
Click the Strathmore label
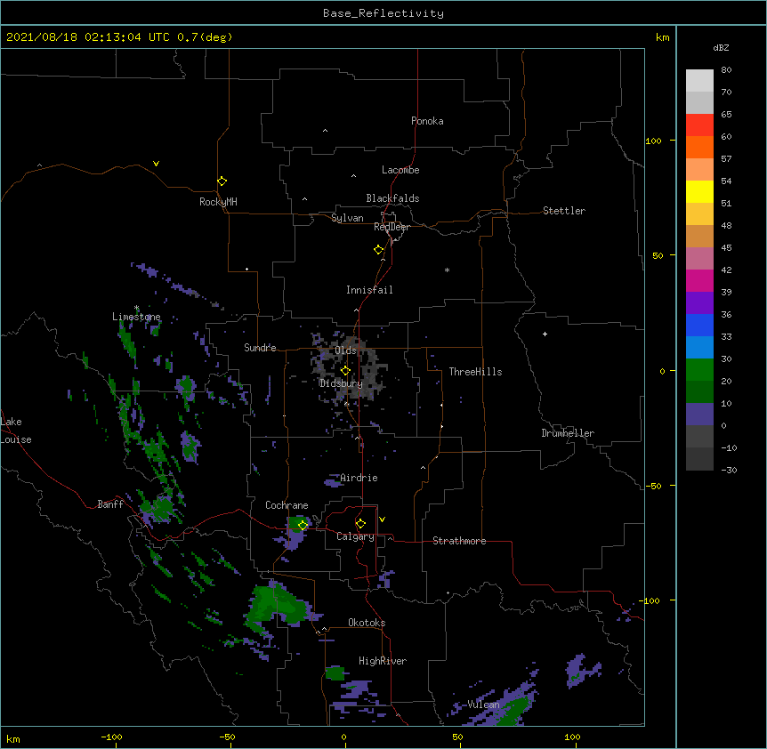tap(459, 541)
